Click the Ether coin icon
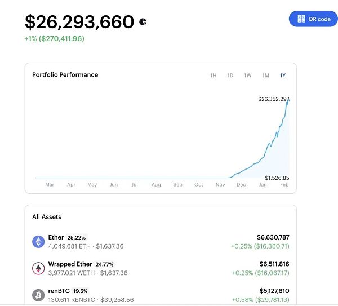The width and height of the screenshot is (338, 306). (x=38, y=242)
